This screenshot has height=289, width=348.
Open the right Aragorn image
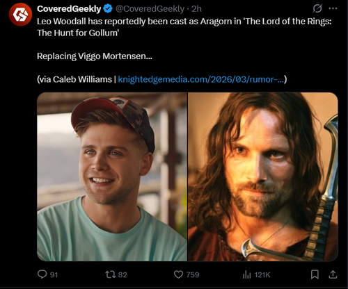pyautogui.click(x=263, y=176)
